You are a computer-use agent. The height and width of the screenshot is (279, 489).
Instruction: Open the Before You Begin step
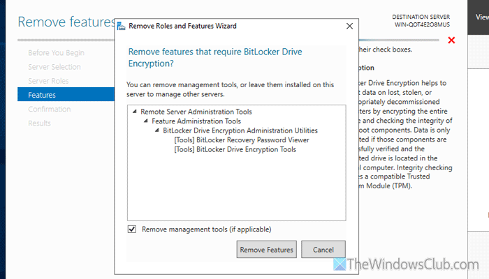tap(56, 52)
